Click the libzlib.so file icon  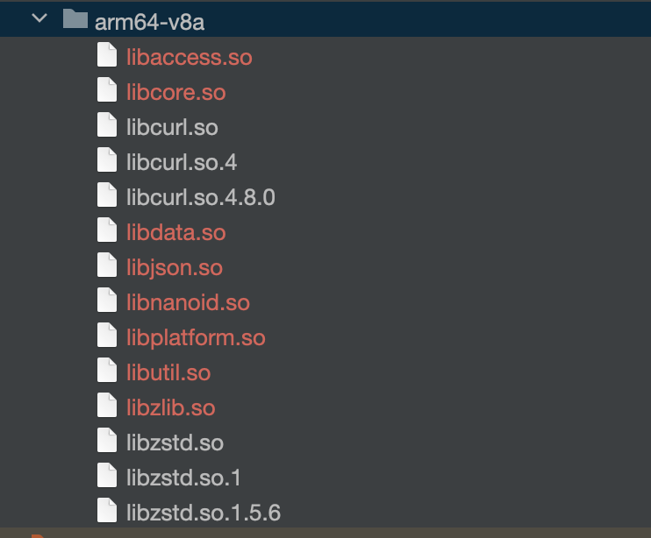107,407
